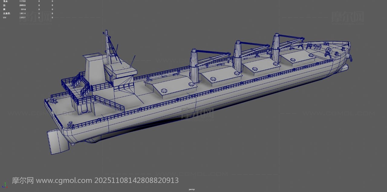Select the second cargo hatch cover from the bridge

coord(221,75)
